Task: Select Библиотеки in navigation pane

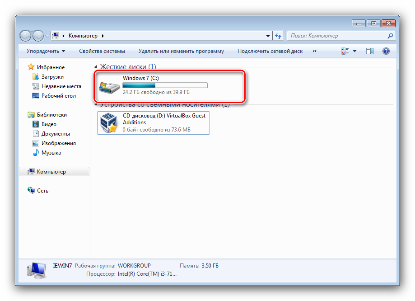Action: coord(51,115)
